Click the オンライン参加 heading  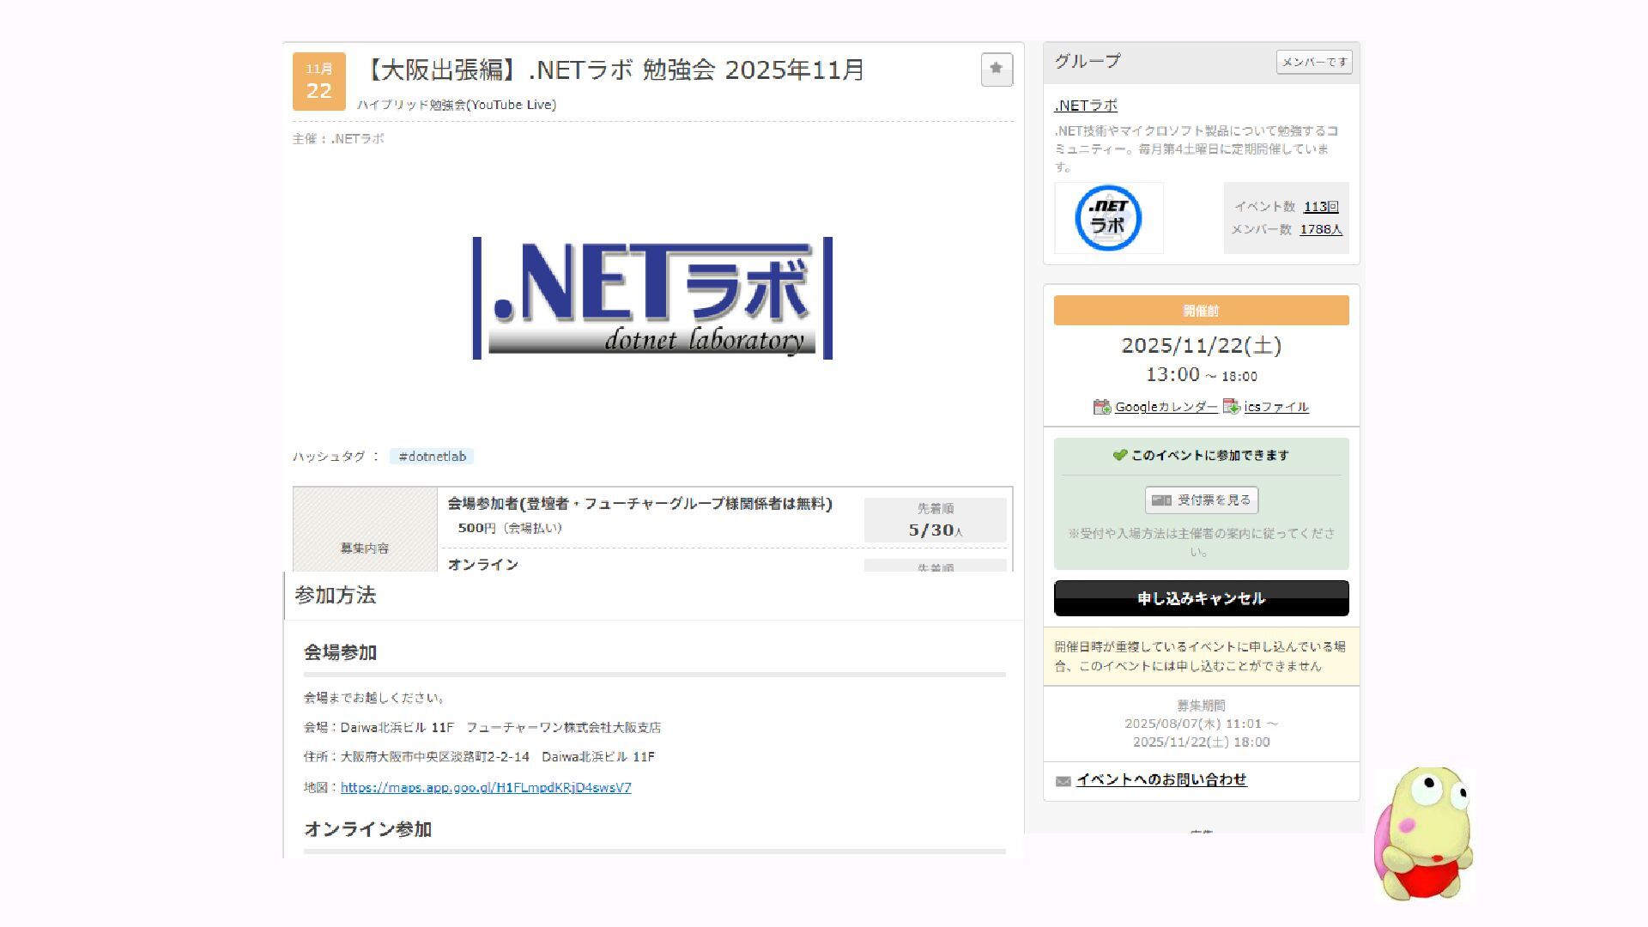click(x=368, y=829)
